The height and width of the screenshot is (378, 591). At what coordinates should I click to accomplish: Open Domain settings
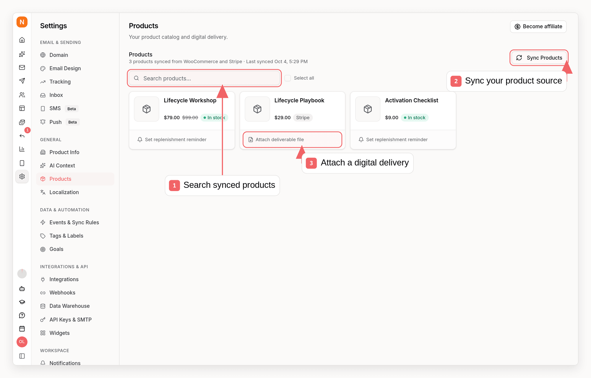point(75,55)
